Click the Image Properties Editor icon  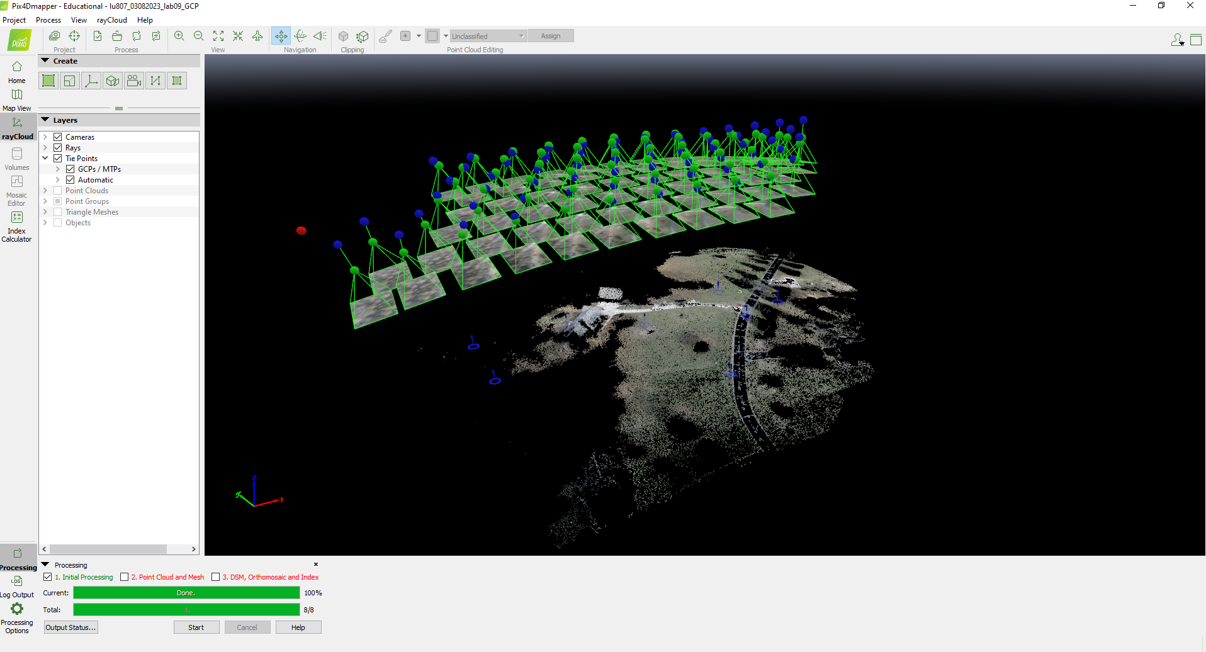pos(55,36)
